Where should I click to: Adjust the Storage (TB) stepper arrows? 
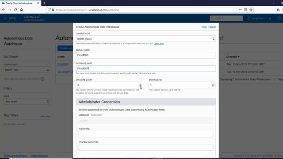[213, 85]
